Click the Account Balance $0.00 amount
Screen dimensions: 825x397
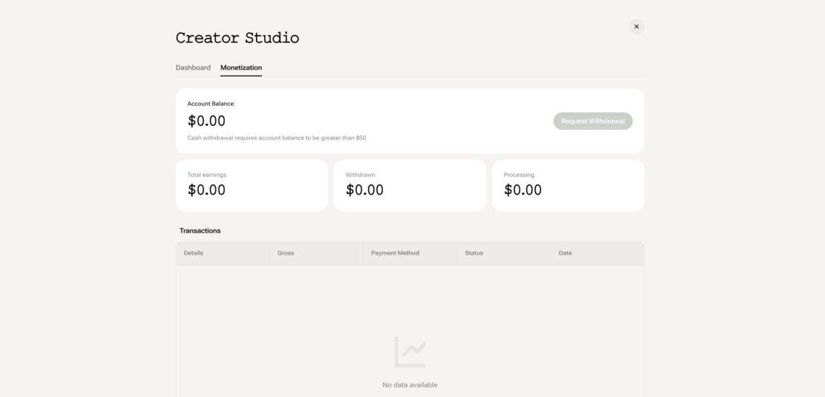click(x=206, y=121)
